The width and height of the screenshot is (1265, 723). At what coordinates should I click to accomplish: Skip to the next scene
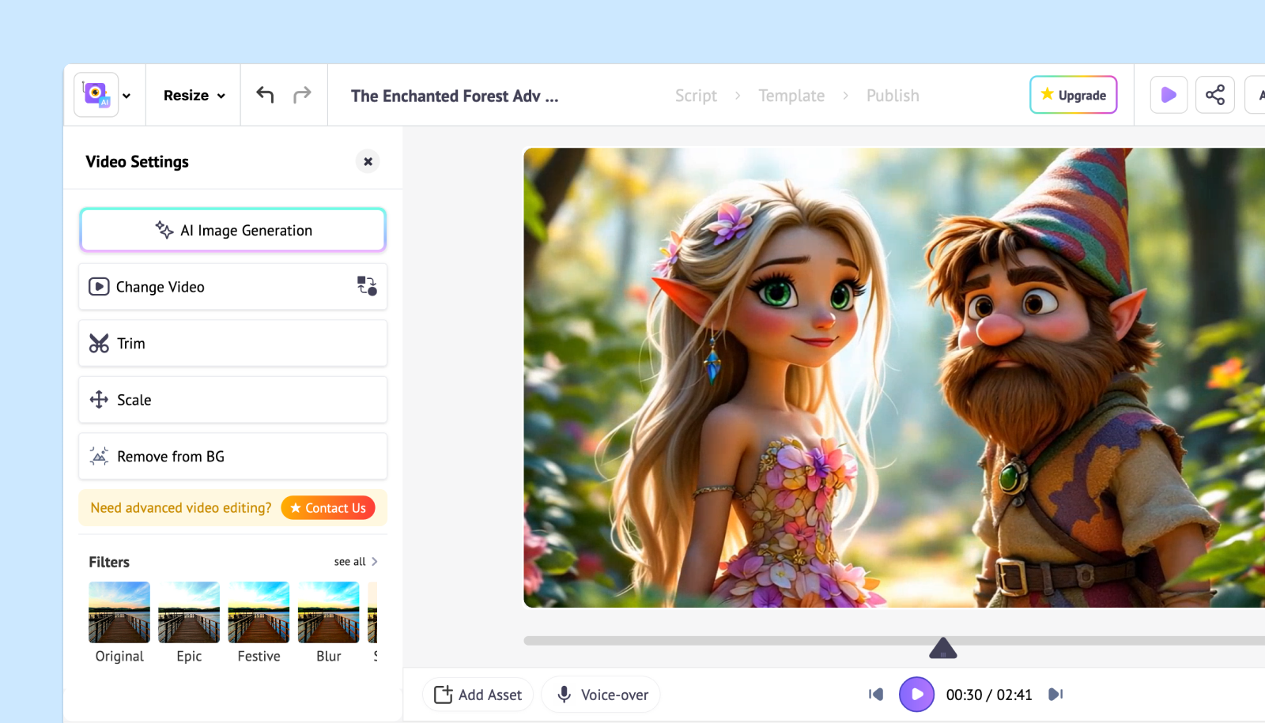click(1055, 695)
